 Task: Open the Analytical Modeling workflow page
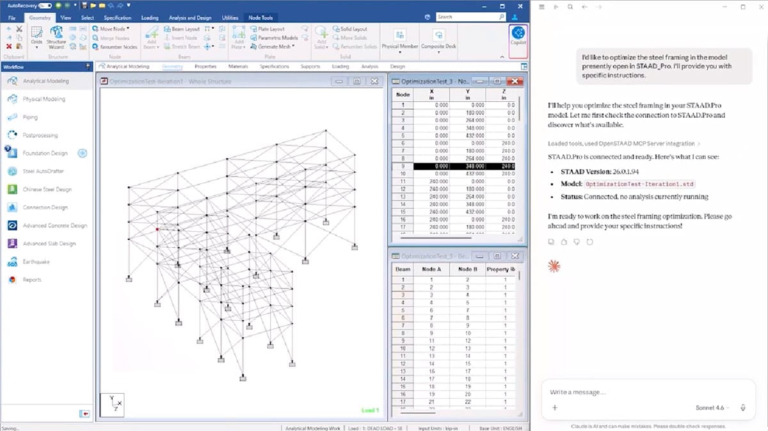(45, 81)
